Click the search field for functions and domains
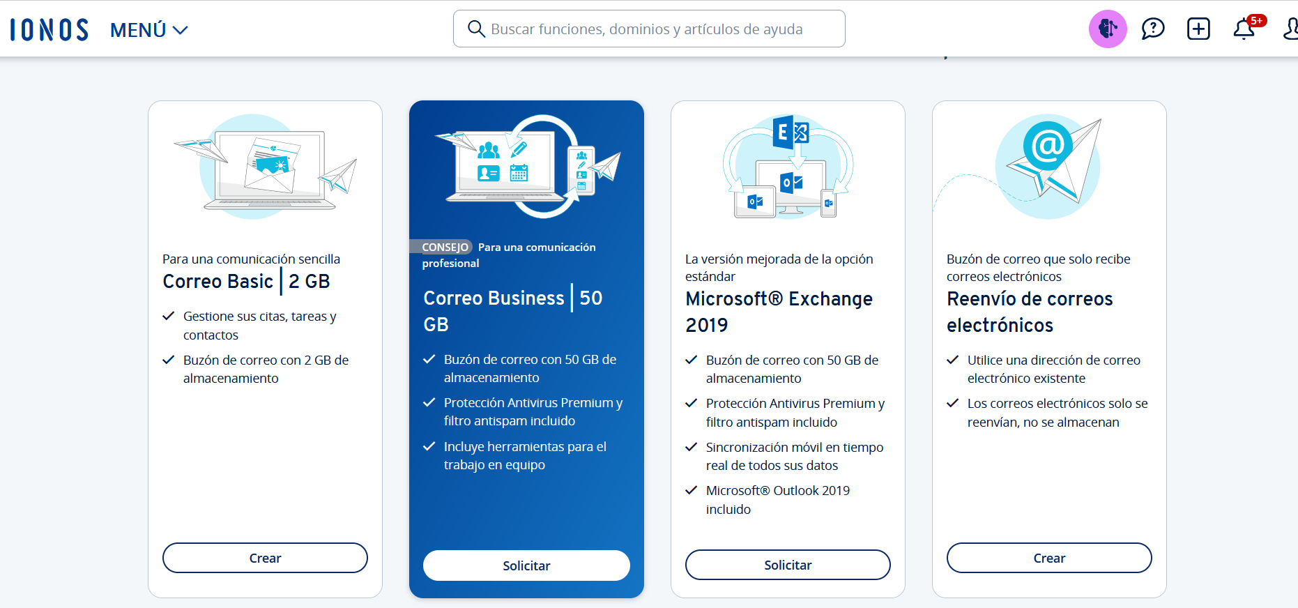This screenshot has width=1298, height=608. (x=649, y=29)
